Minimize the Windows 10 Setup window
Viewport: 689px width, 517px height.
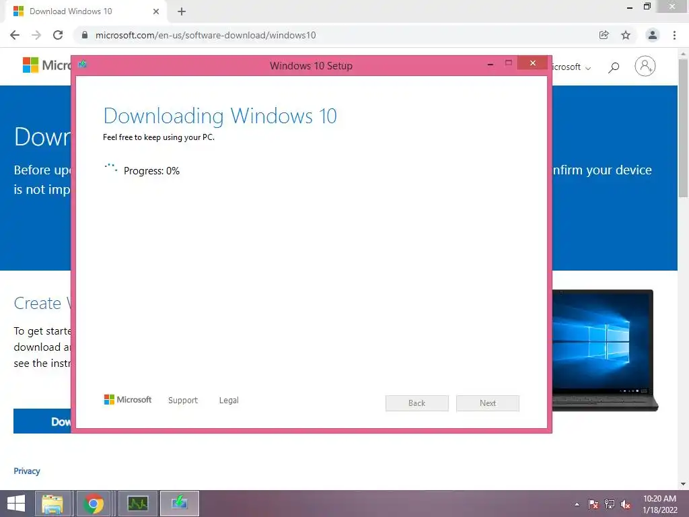[x=491, y=64]
